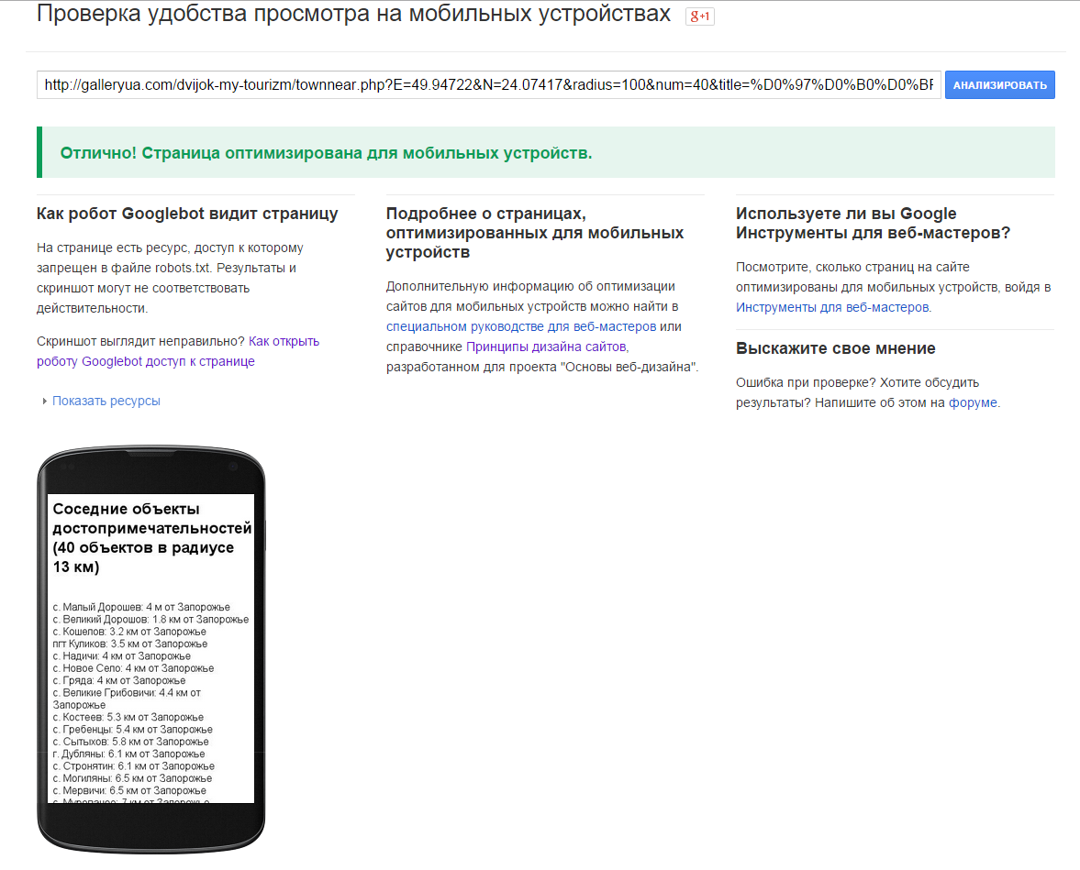
Task: Open link Как открыть роботу Googlebot доступ
Action: point(178,351)
